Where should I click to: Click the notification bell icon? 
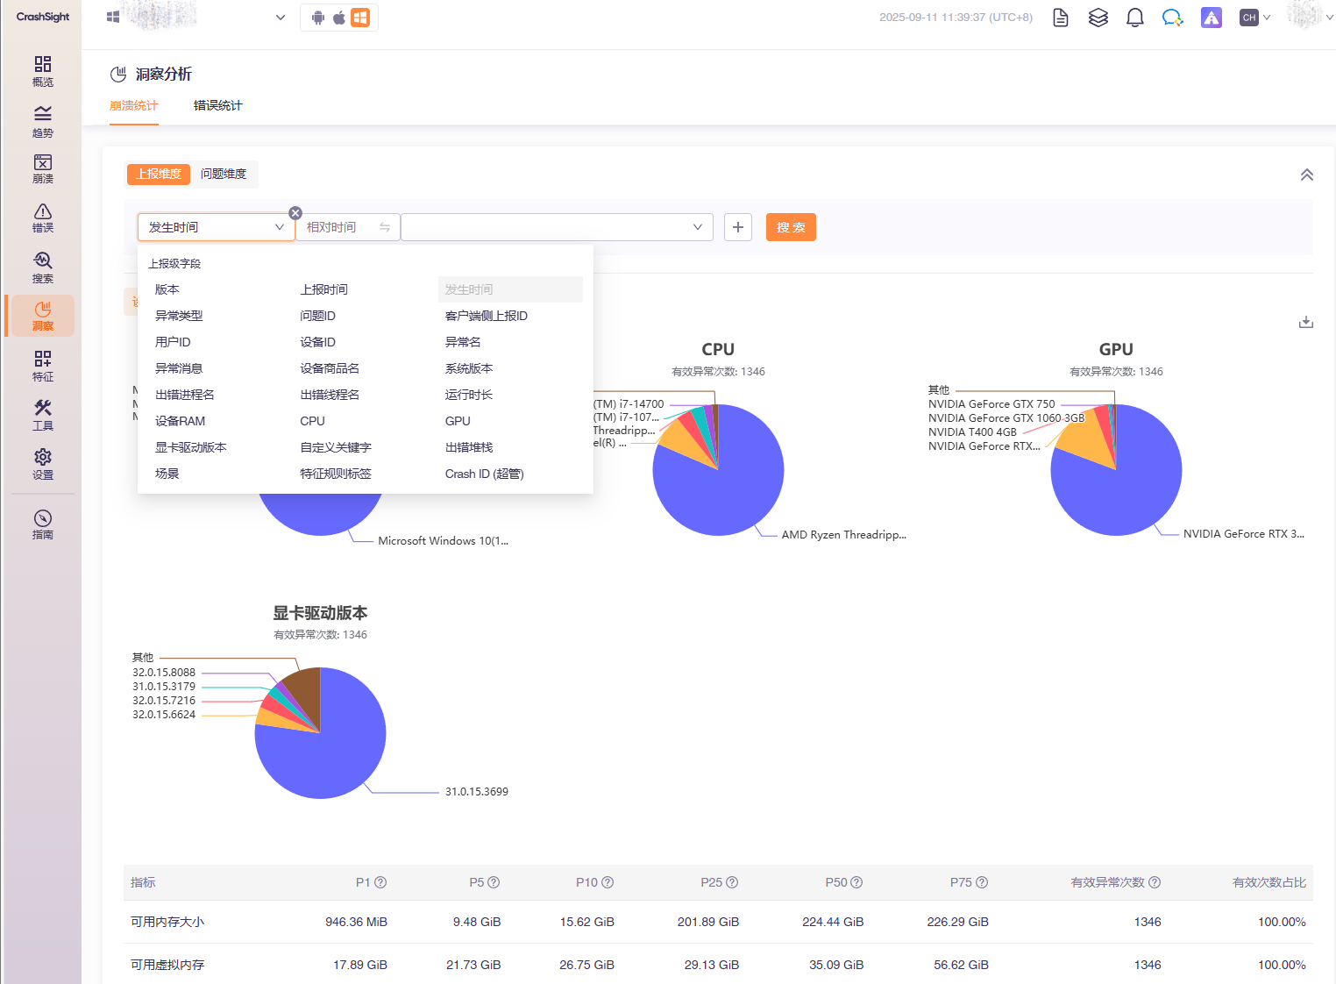click(x=1134, y=18)
